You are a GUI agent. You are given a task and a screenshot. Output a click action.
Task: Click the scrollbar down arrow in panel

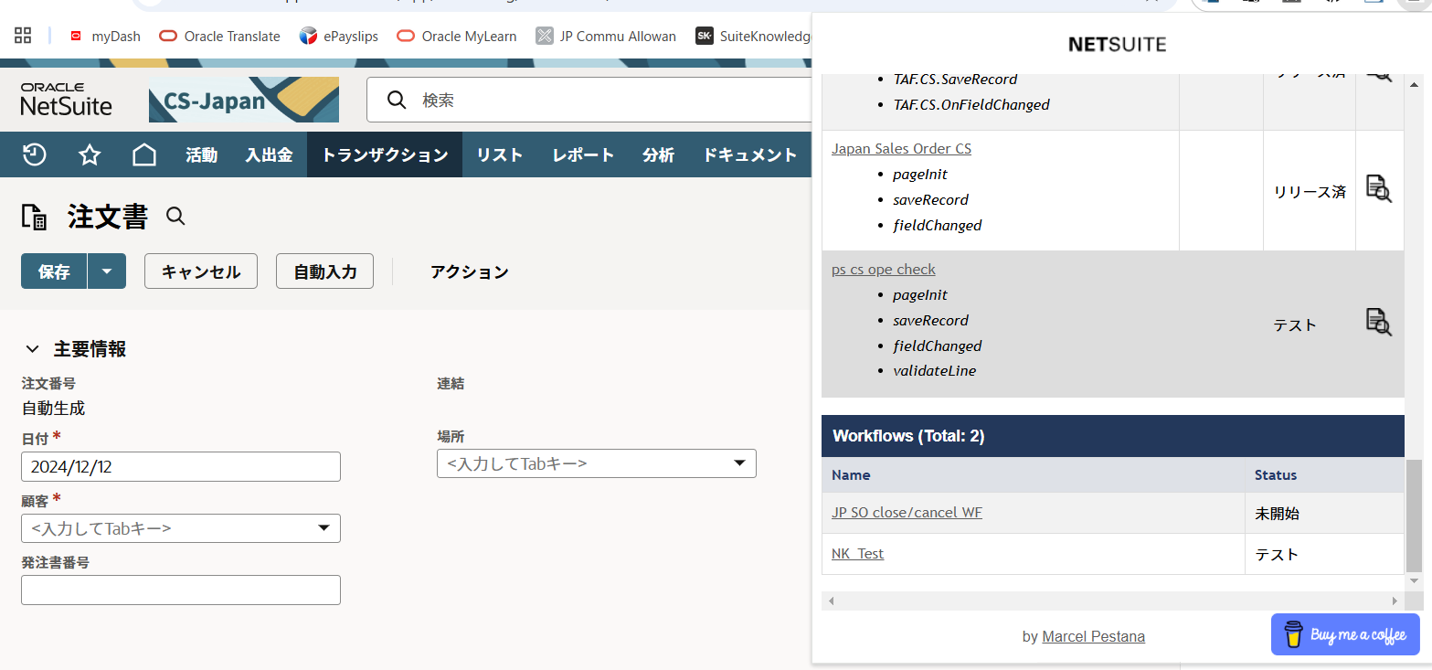(1414, 580)
